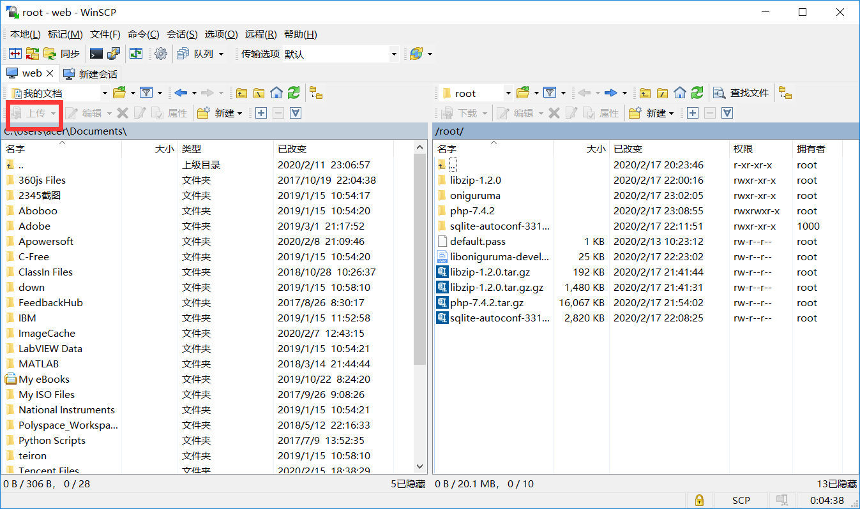Open the 本地(L) menu
This screenshot has width=860, height=509.
pyautogui.click(x=26, y=34)
